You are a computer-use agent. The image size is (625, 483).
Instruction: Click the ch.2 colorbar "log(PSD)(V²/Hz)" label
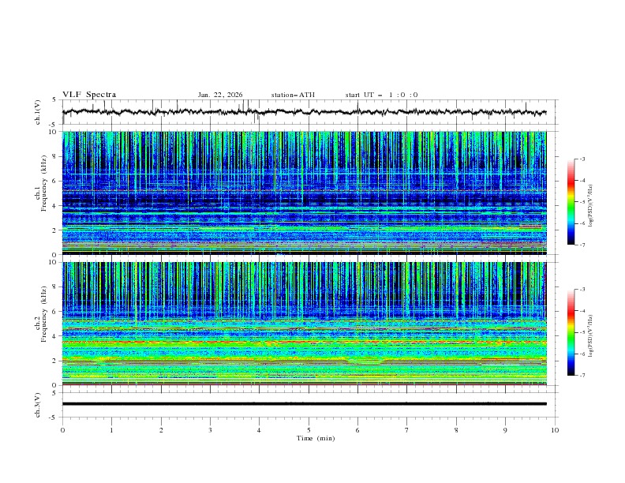click(590, 336)
